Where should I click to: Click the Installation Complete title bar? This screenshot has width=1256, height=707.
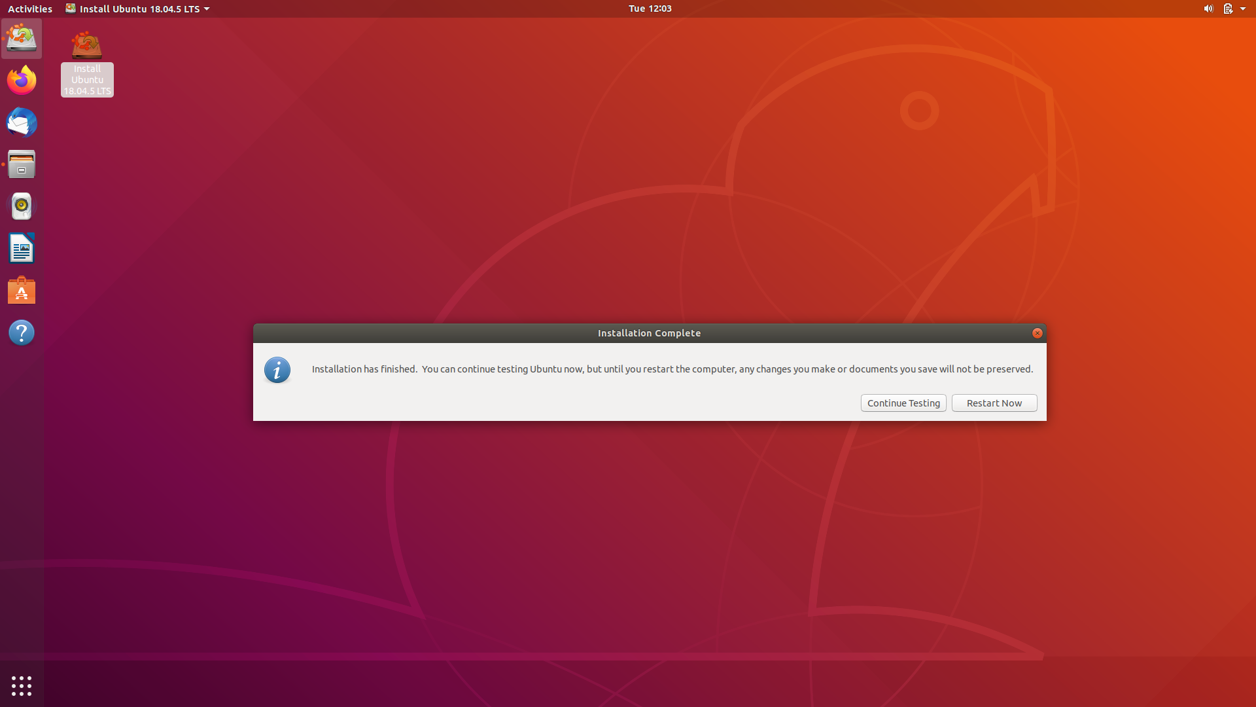(649, 333)
